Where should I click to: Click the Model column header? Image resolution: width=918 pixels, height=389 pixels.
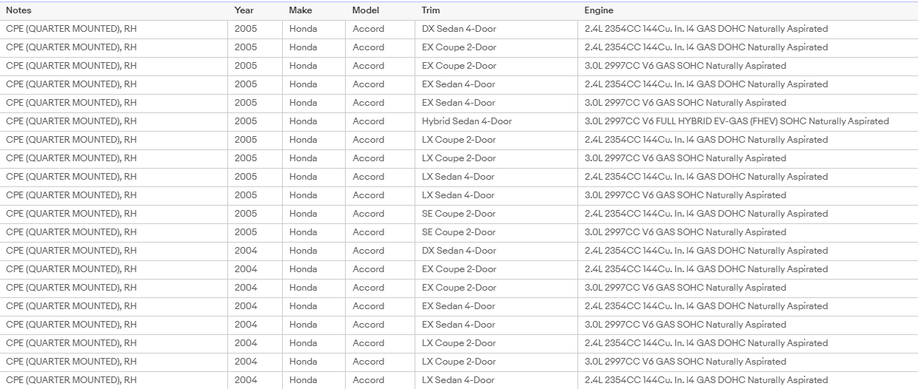(381, 10)
